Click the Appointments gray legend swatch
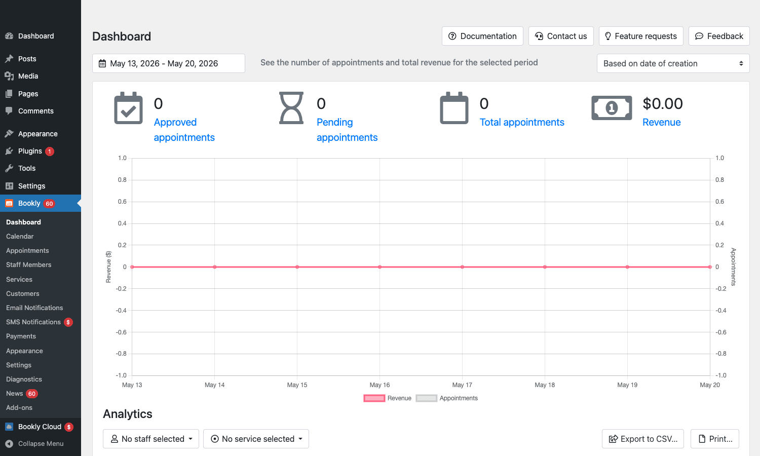Image resolution: width=760 pixels, height=456 pixels. (x=427, y=398)
